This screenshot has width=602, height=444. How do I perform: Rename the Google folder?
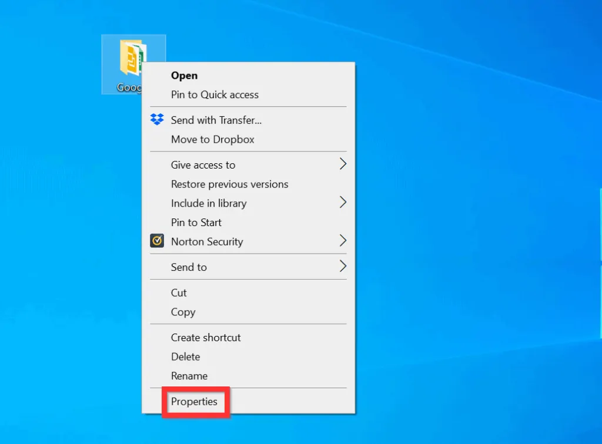tap(189, 375)
